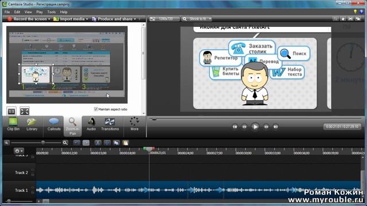Click the timeline zoom out magnifier
367x206 pixels.
7,142
